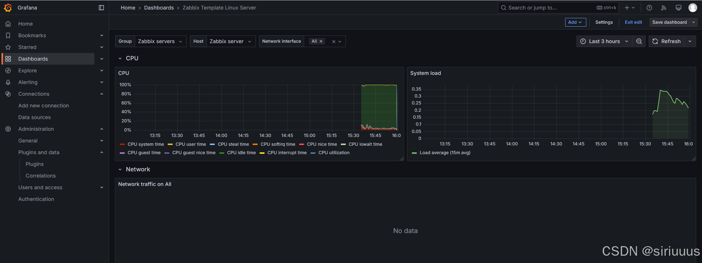Viewport: 702px width, 263px height.
Task: Open the news RSS feed icon
Action: [664, 8]
